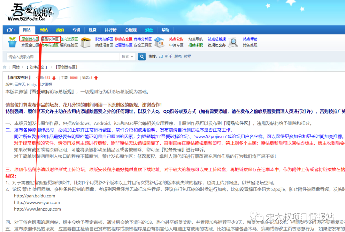Viewport: 345px width, 232px height.
Task: Go to 福利经验区 board link
Action: click(x=69, y=45)
